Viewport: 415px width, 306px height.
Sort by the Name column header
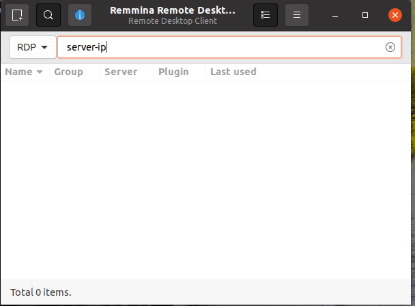[x=25, y=72]
